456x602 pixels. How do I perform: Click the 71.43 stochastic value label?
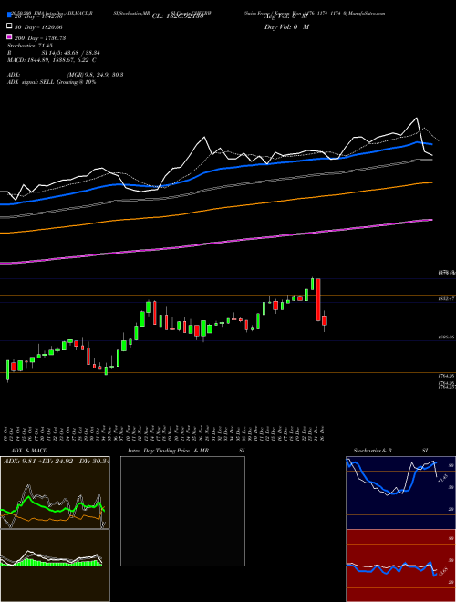tap(441, 479)
